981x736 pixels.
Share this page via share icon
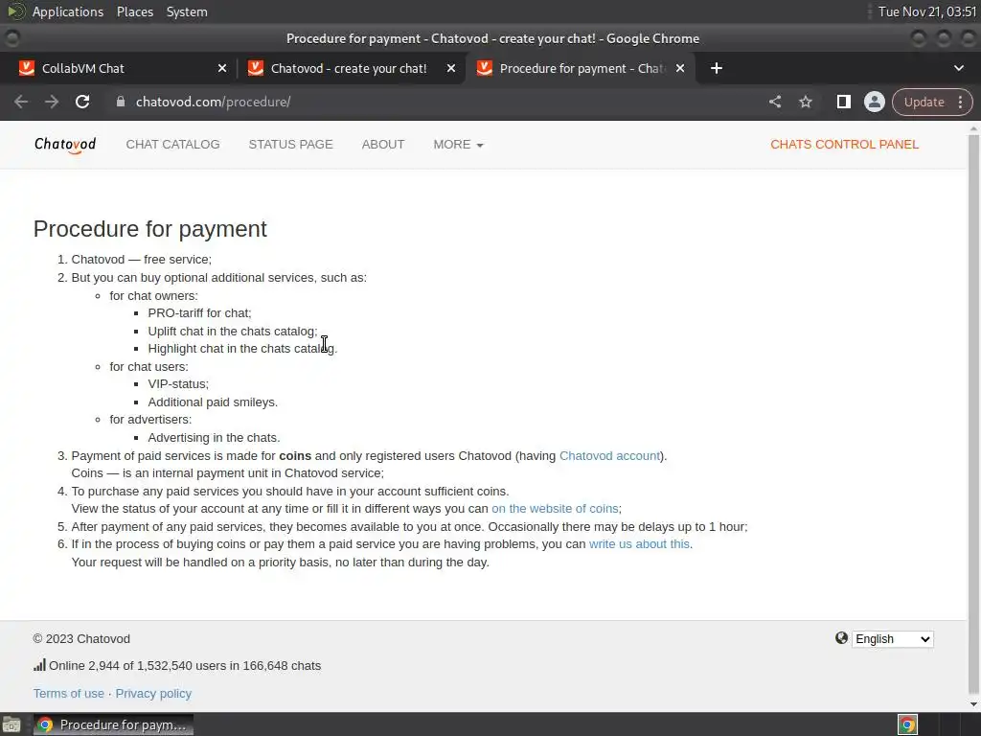pyautogui.click(x=774, y=102)
